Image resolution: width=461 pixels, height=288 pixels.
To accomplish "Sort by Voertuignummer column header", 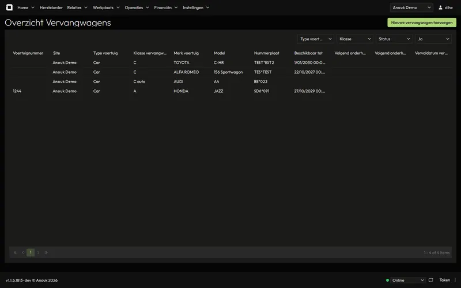I will 28,53.
